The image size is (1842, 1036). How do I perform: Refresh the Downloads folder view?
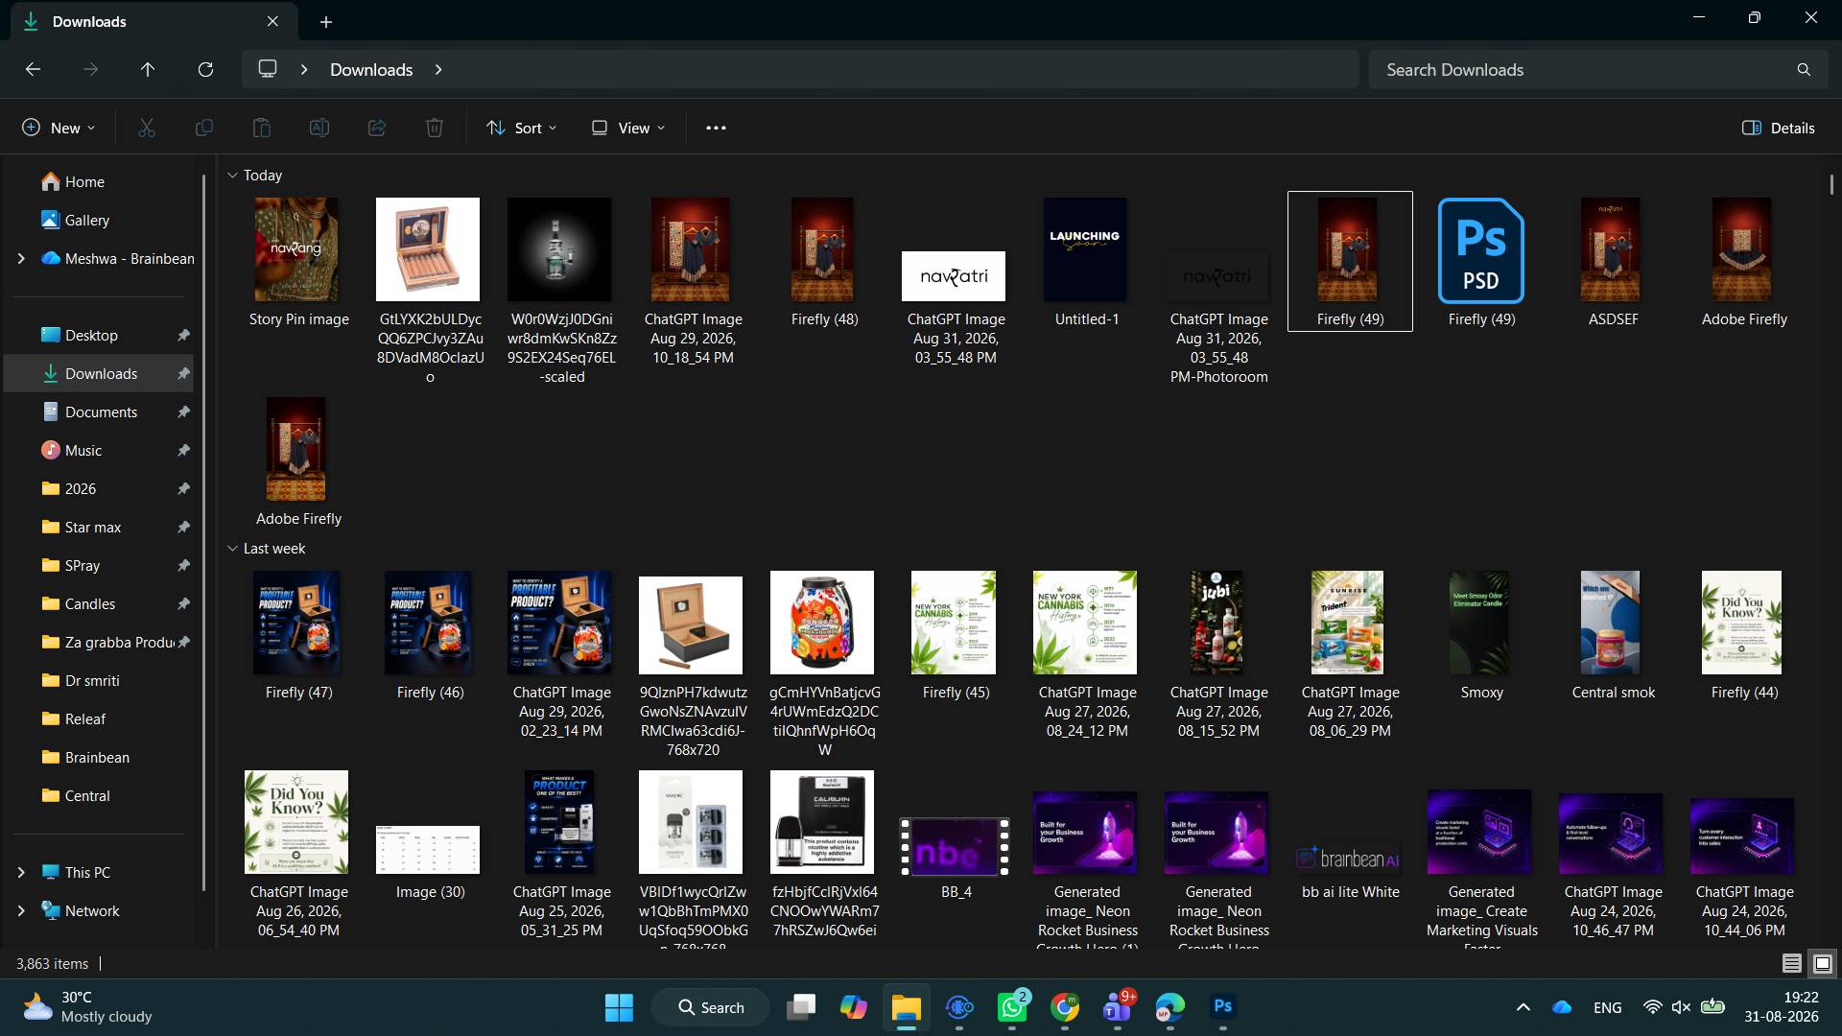[x=205, y=69]
